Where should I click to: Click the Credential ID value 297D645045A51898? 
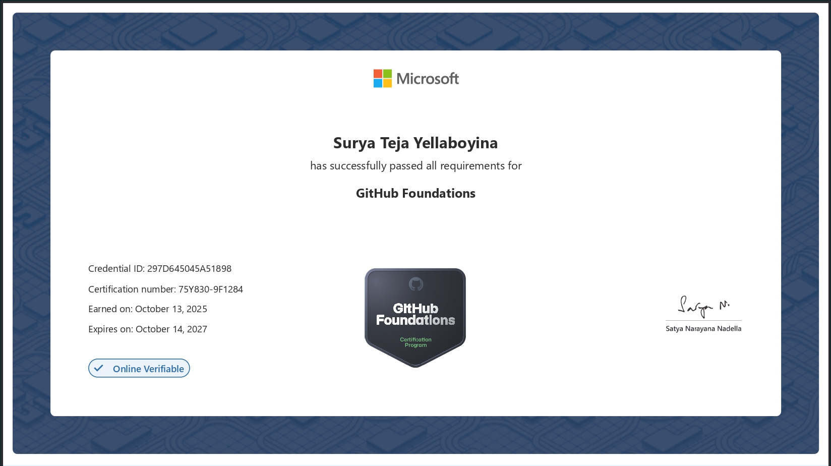click(x=189, y=269)
